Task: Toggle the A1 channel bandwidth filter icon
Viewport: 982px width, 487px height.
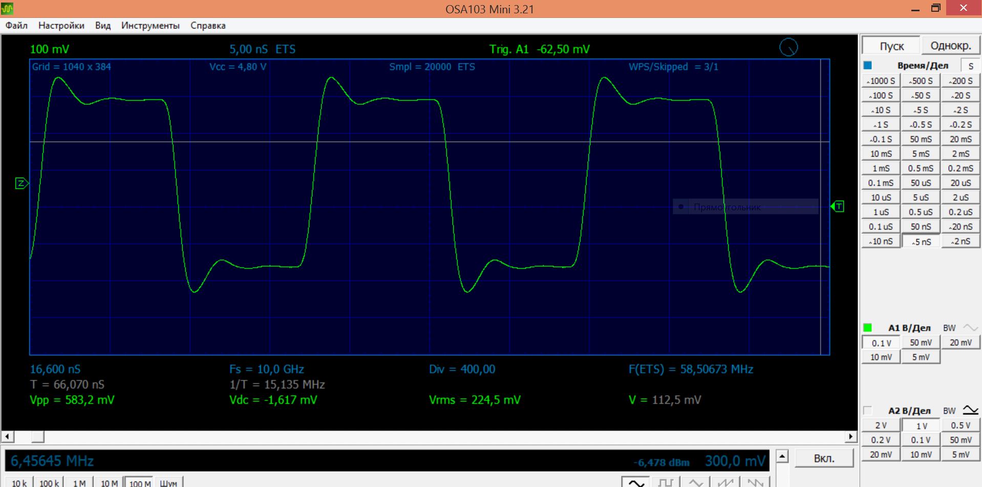Action: pyautogui.click(x=970, y=328)
